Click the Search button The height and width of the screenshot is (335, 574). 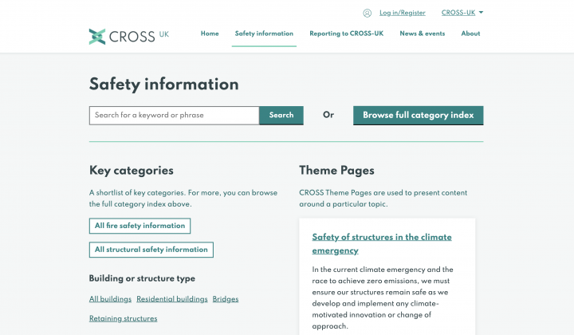pos(281,116)
